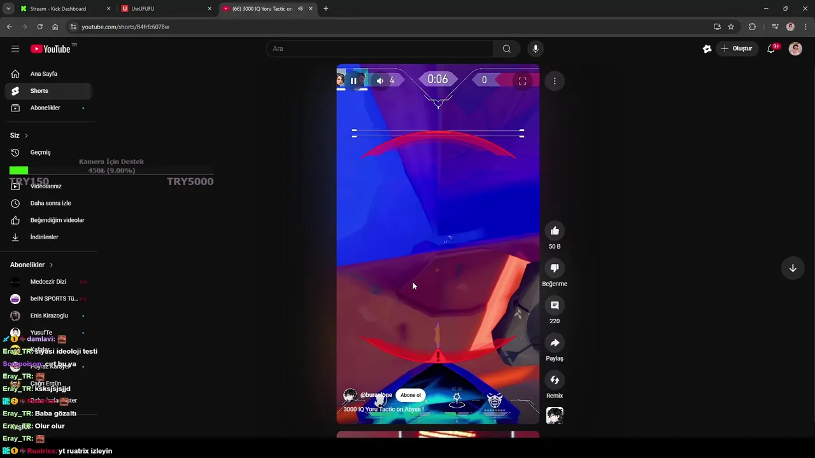Open Chrome three-dot menu
Screen dimensions: 815x458
click(x=806, y=27)
